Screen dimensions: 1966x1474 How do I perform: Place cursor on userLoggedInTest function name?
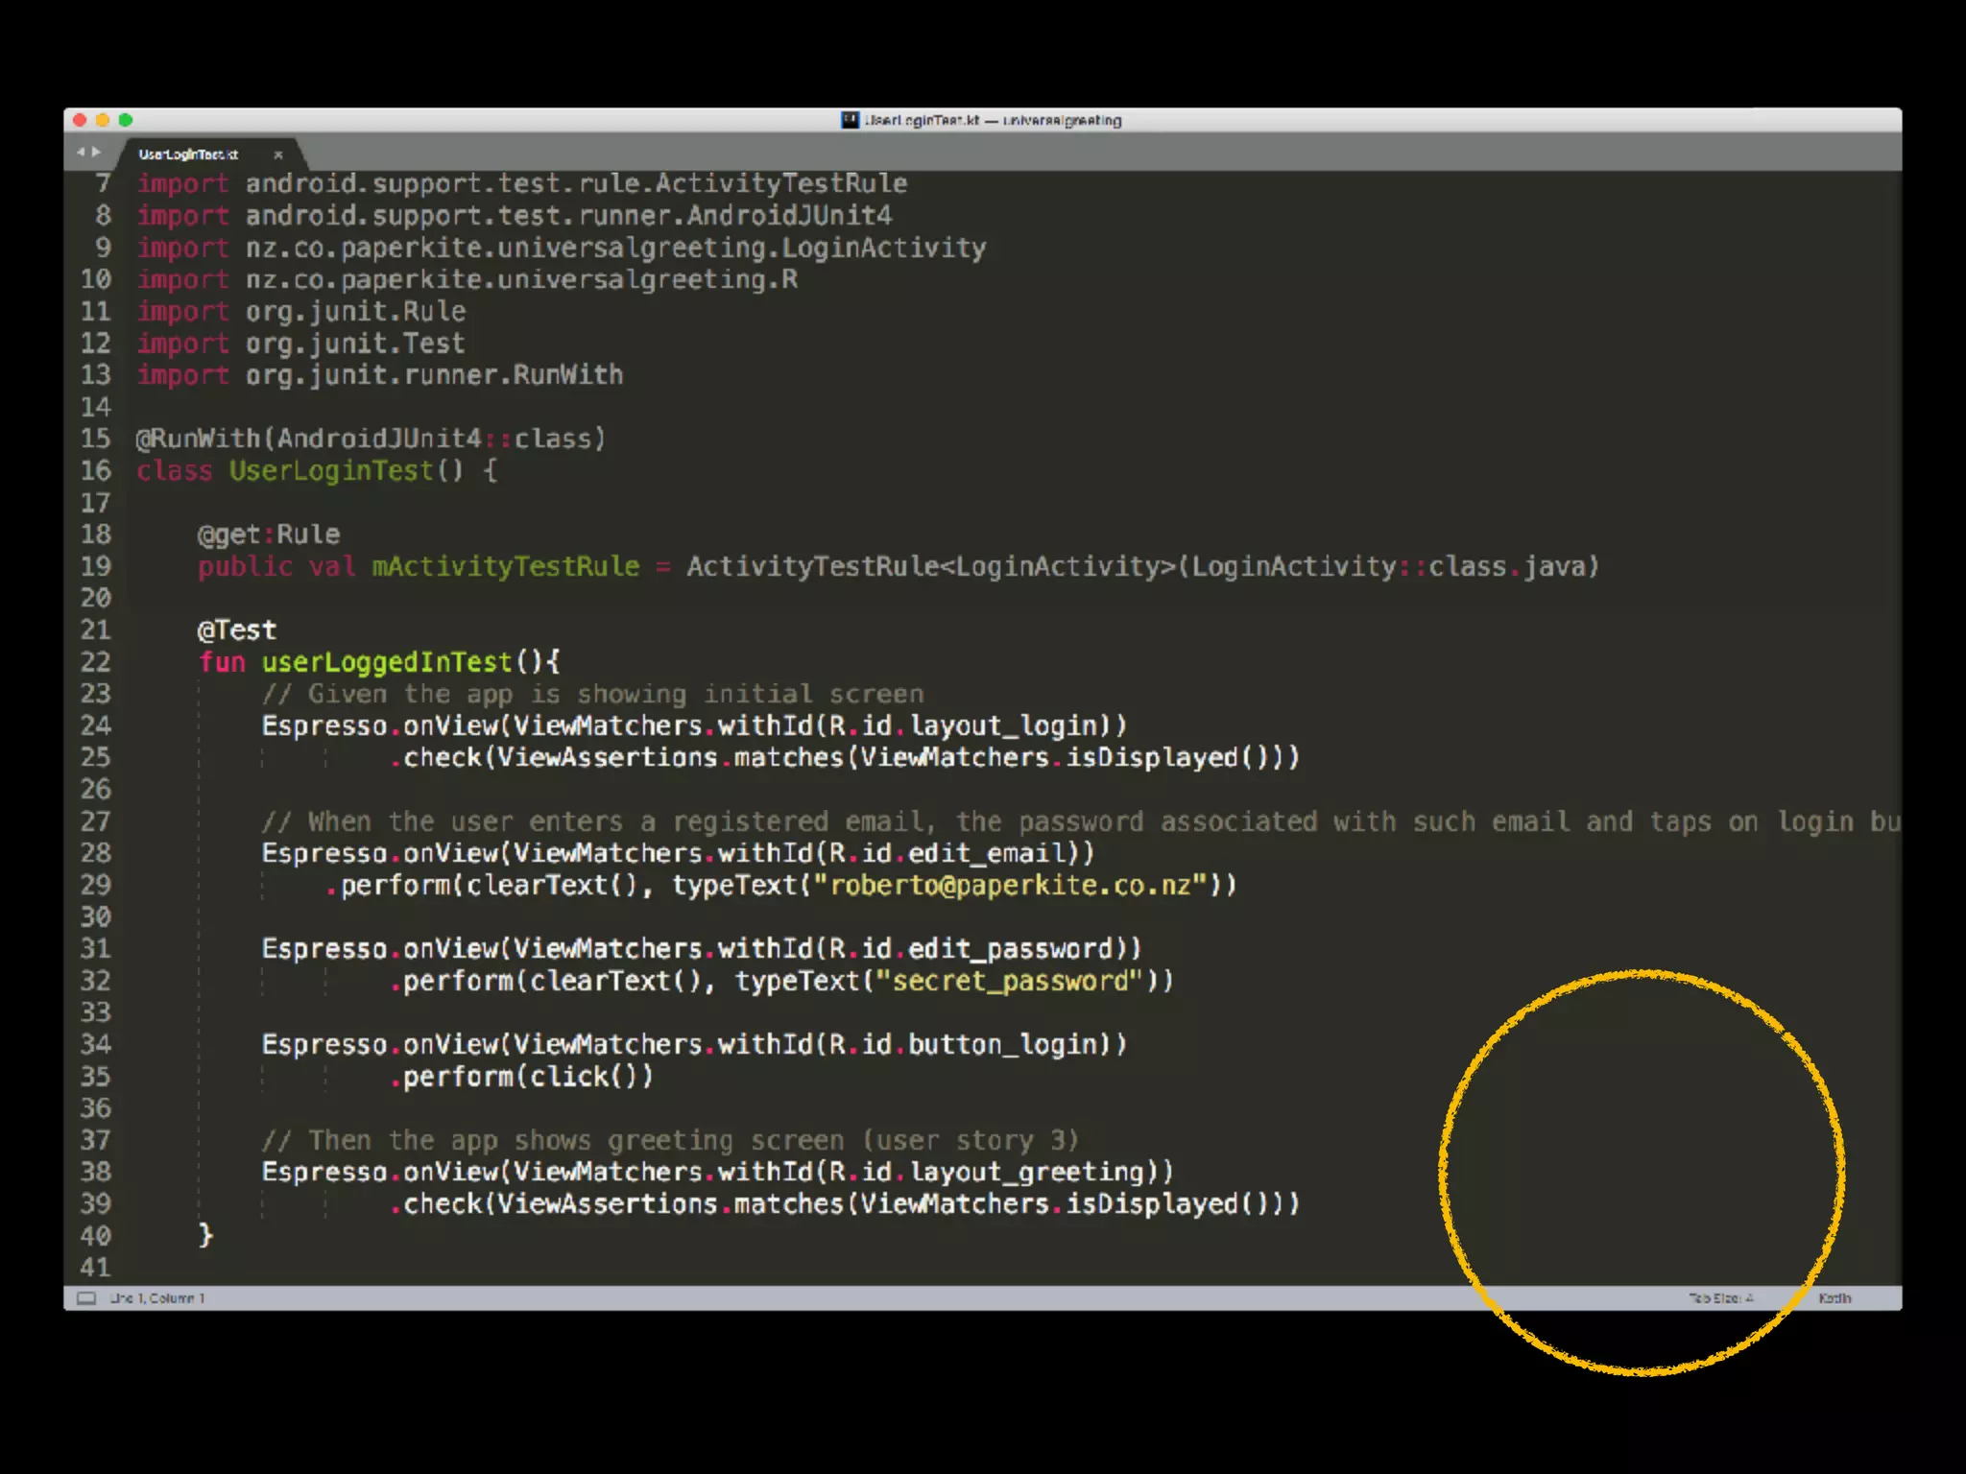pos(386,662)
